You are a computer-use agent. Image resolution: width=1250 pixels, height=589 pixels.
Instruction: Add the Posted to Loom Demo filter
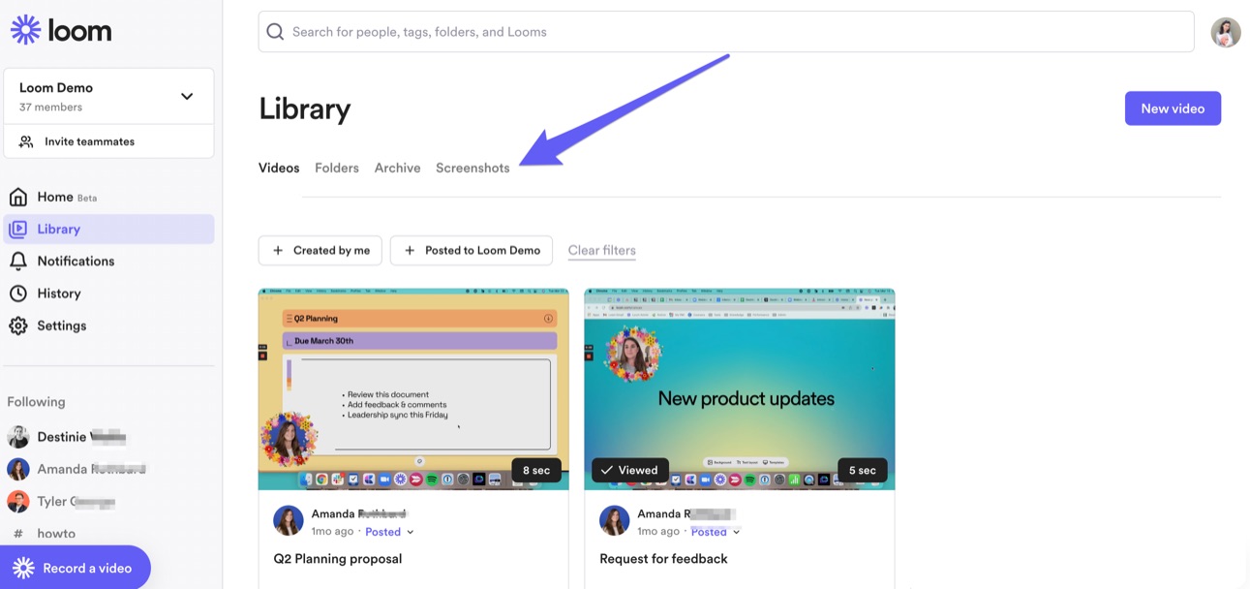tap(472, 250)
